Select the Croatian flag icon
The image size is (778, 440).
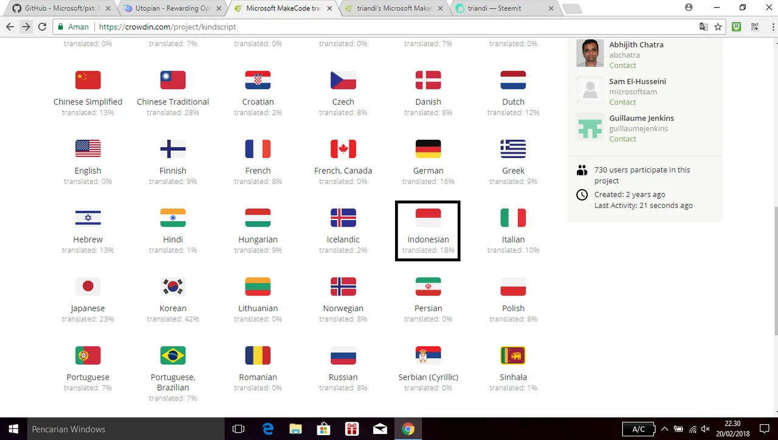click(258, 80)
